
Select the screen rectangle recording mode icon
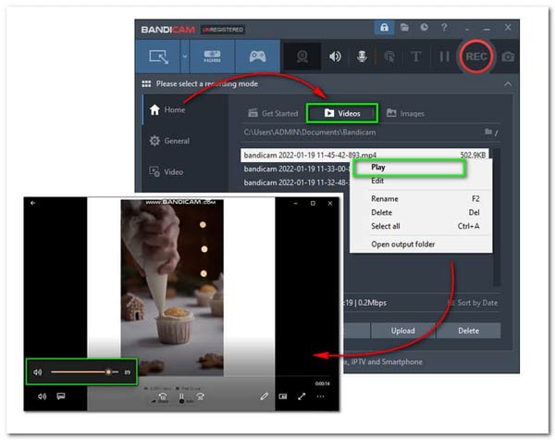158,57
